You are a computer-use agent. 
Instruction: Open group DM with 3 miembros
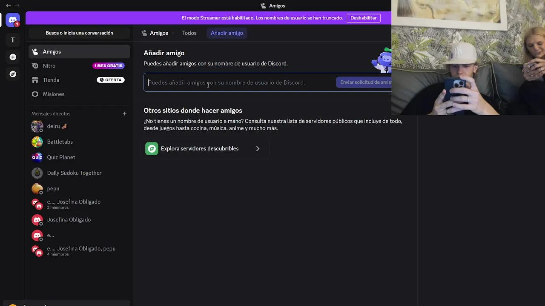pos(80,204)
